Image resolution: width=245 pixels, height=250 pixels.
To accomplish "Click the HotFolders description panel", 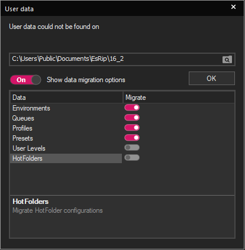I will 122,216.
